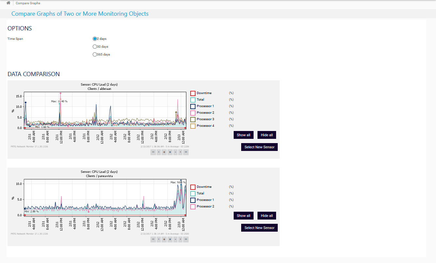Jump to end using double-right-arrow under paneavista graph
The width and height of the screenshot is (436, 263).
tap(186, 239)
